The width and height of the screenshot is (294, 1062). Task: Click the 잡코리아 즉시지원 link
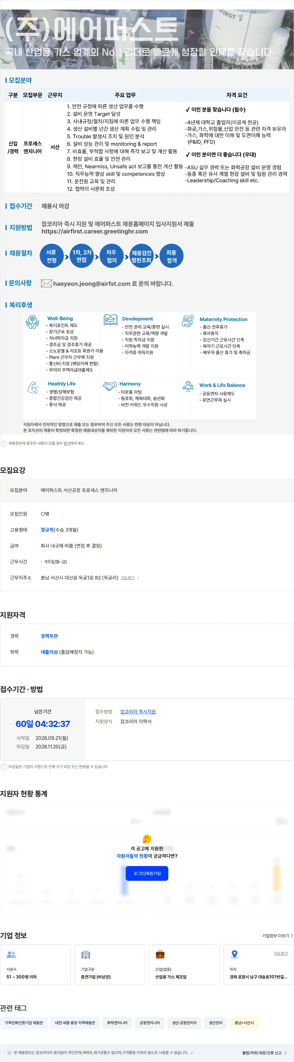[x=138, y=711]
